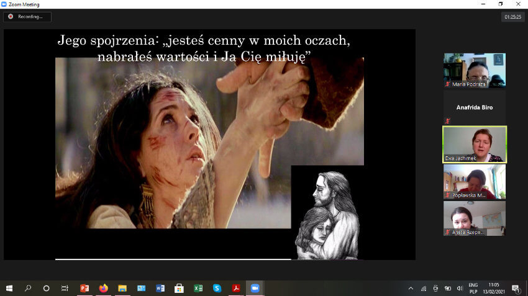Open Firefox from the taskbar

(103, 289)
